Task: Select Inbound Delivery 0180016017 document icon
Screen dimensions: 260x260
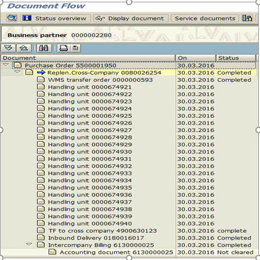Action: [x=40, y=238]
